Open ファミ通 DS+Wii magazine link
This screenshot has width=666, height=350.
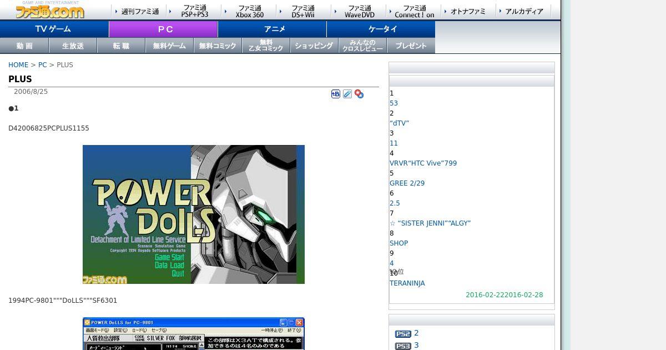click(304, 11)
